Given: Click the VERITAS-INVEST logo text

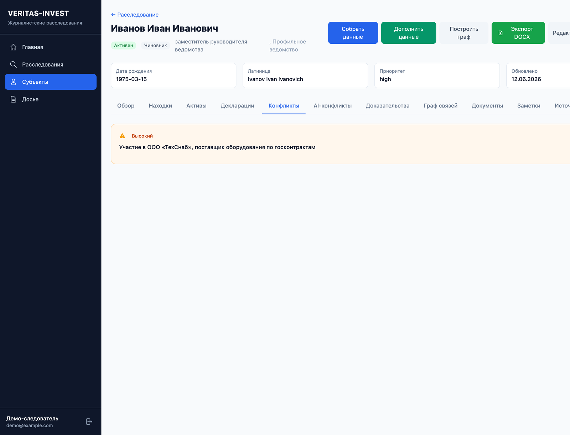Looking at the screenshot, I should tap(38, 13).
